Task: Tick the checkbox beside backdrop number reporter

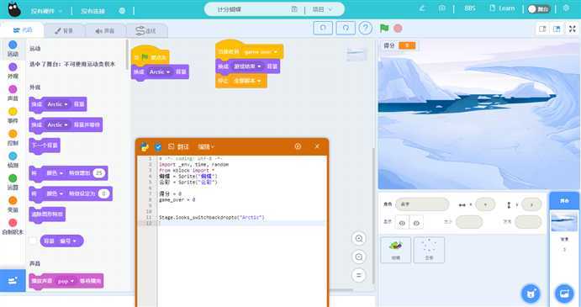Action: [33, 241]
